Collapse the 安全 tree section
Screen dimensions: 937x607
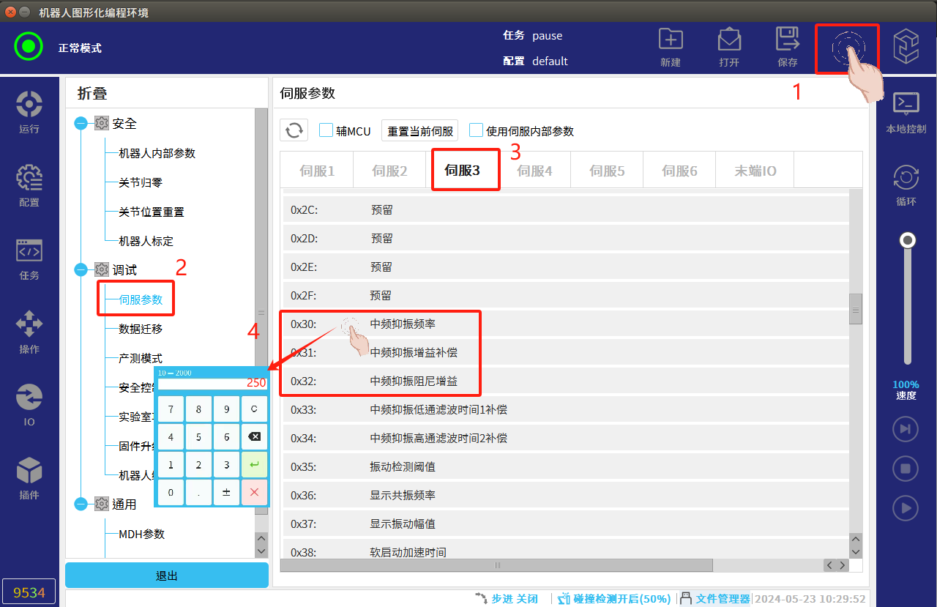pyautogui.click(x=81, y=124)
